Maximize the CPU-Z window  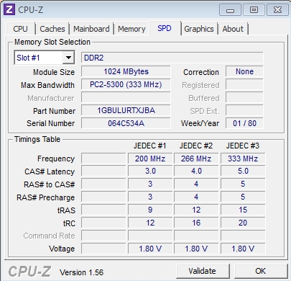coord(254,10)
